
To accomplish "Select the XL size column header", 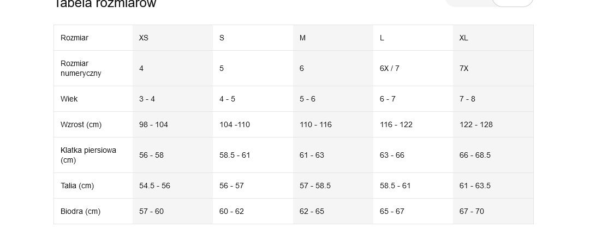I will point(464,38).
